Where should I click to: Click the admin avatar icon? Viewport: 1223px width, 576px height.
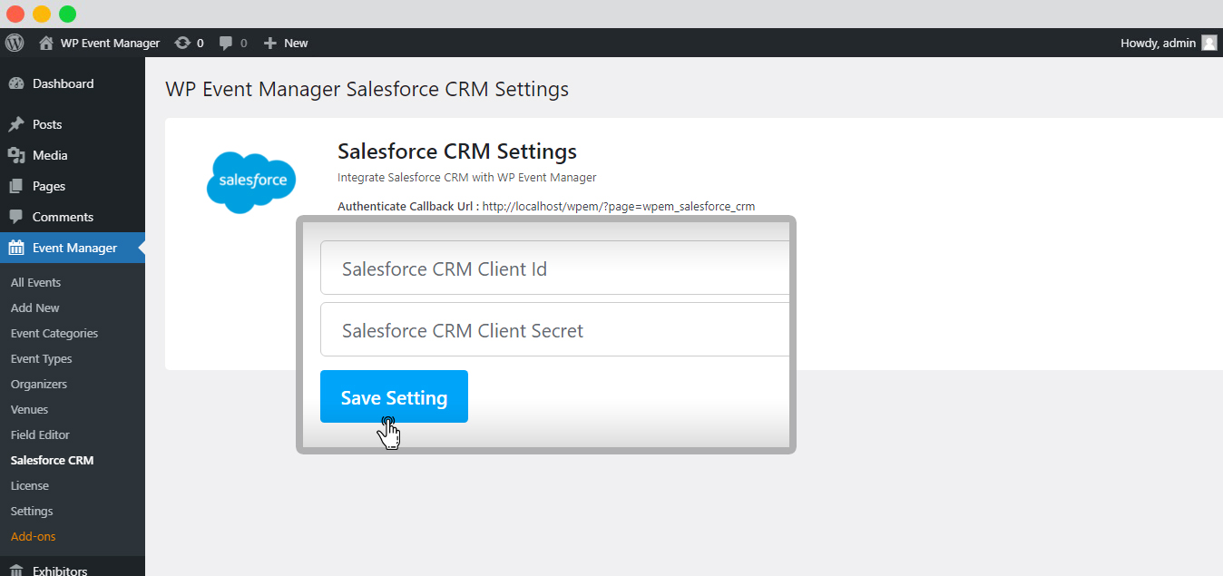click(1209, 43)
